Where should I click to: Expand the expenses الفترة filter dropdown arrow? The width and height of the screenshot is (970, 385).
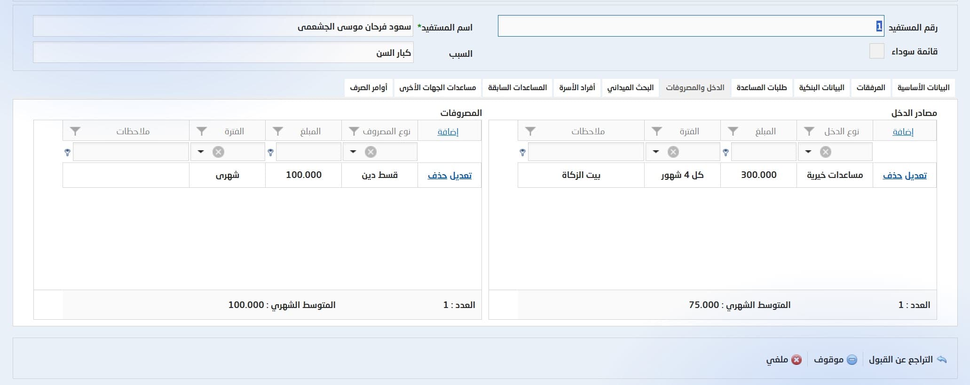coord(201,152)
